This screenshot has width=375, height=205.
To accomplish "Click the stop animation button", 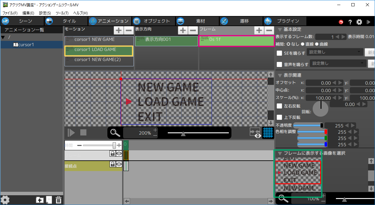I will 83,132.
